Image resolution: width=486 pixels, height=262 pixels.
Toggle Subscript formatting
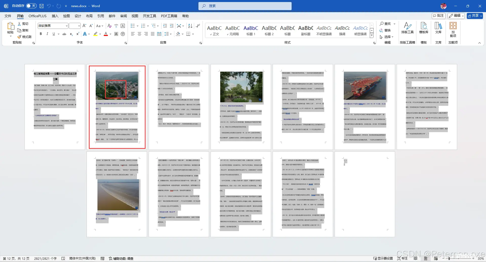71,34
